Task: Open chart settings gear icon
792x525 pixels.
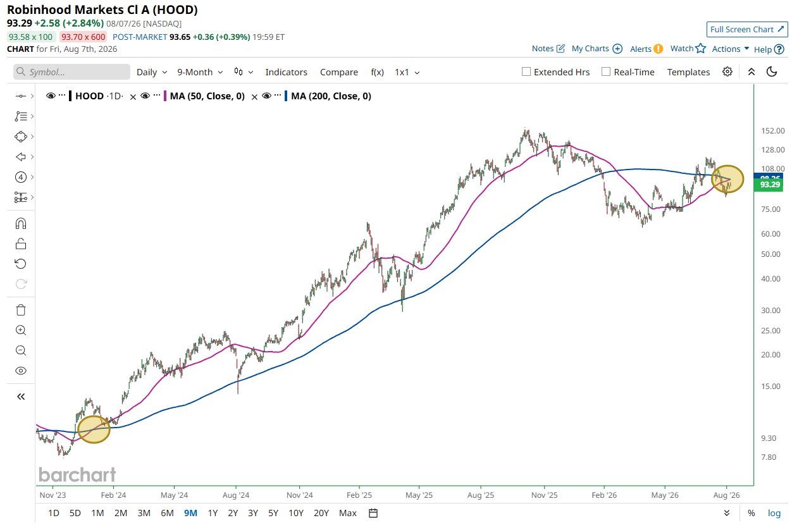Action: 727,71
